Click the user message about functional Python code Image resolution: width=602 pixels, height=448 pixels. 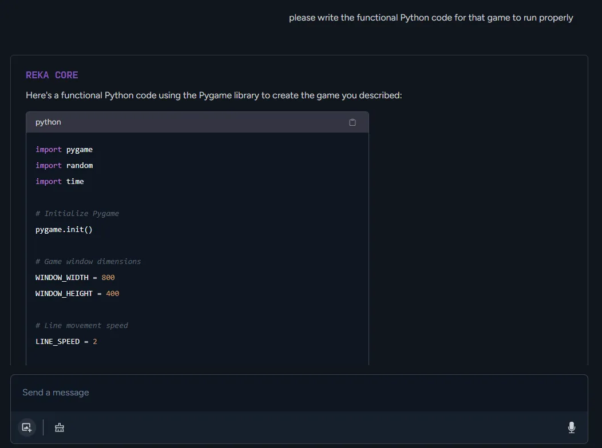[431, 18]
